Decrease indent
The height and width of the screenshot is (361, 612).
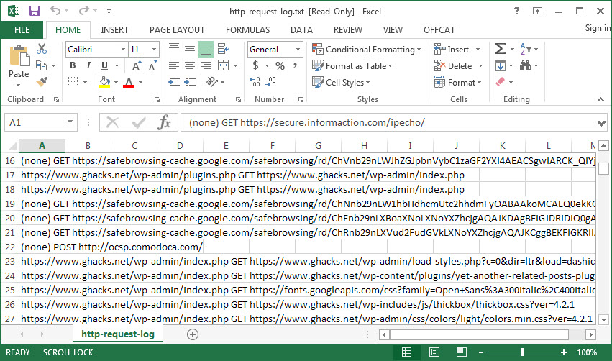(174, 82)
